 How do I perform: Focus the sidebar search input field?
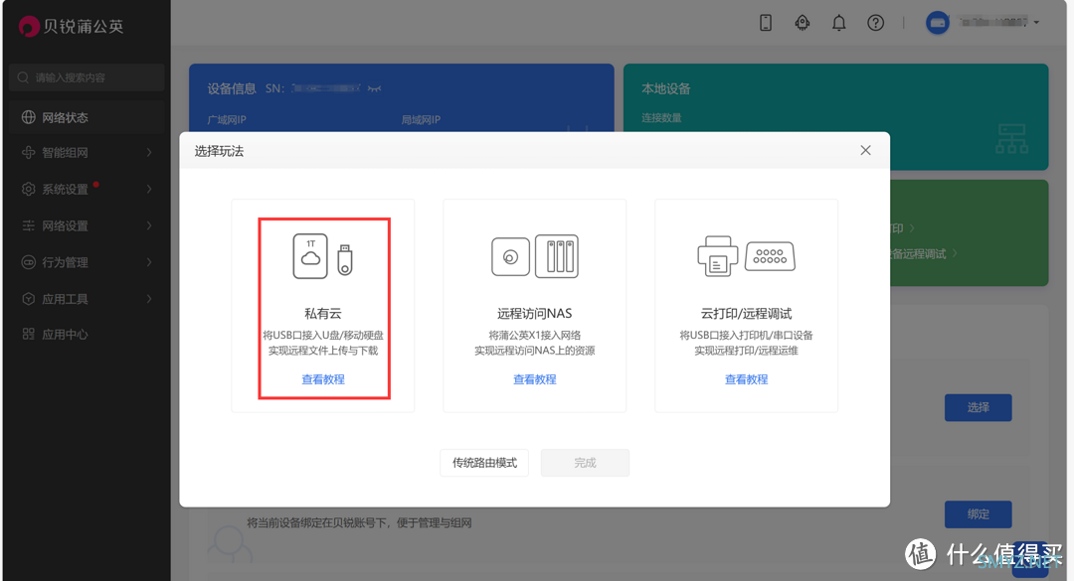point(87,77)
